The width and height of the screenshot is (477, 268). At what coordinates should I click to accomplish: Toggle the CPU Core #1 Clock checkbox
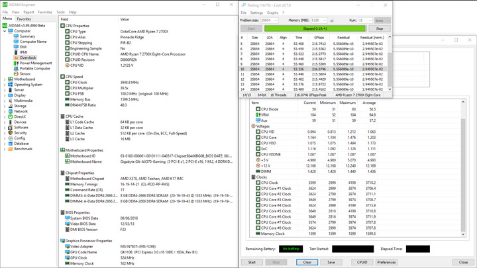(x=258, y=189)
